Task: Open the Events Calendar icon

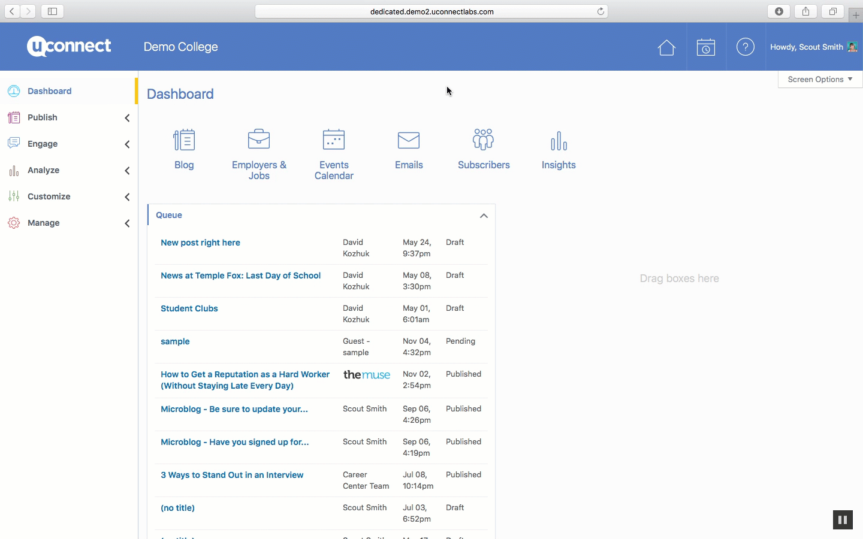Action: tap(334, 140)
